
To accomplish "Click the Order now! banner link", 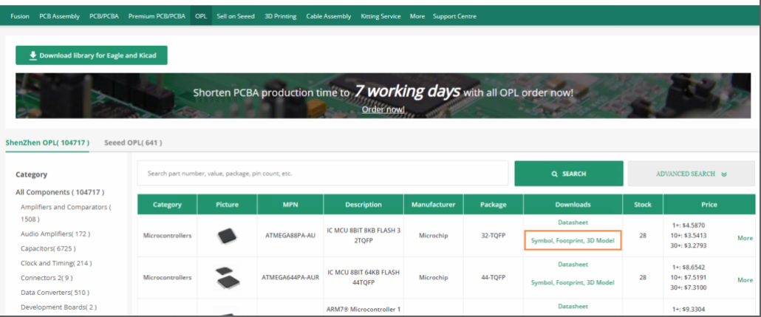I will click(383, 109).
